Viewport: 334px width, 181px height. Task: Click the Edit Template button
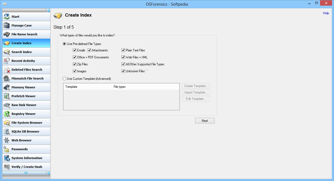[196, 99]
